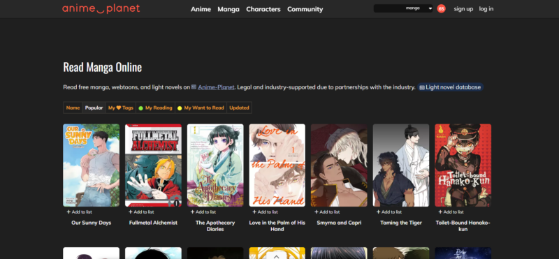559x259 pixels.
Task: Select the Popular sorting tab
Action: (94, 108)
